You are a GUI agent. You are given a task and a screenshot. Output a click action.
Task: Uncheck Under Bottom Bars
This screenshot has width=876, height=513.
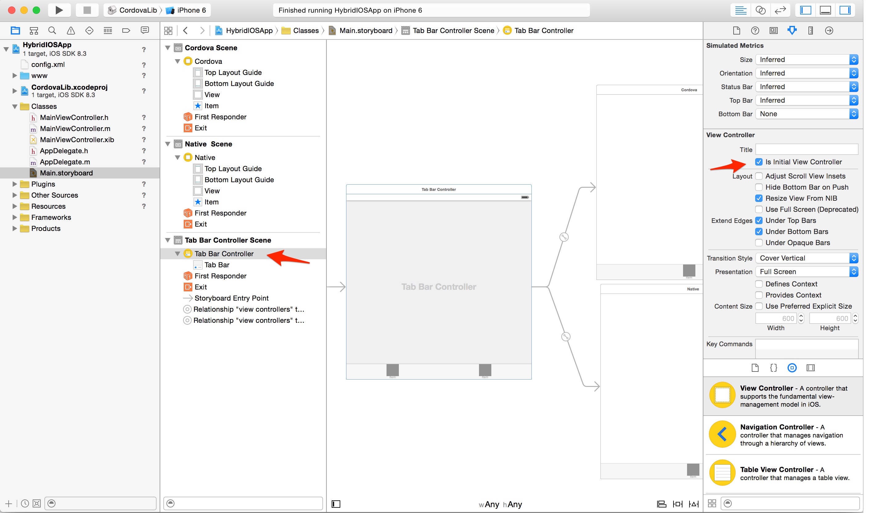pyautogui.click(x=759, y=232)
